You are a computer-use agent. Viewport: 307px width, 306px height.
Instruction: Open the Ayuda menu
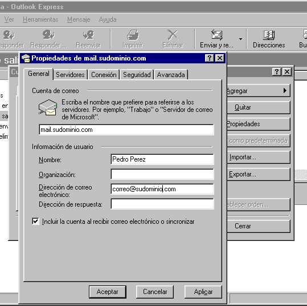pyautogui.click(x=108, y=19)
